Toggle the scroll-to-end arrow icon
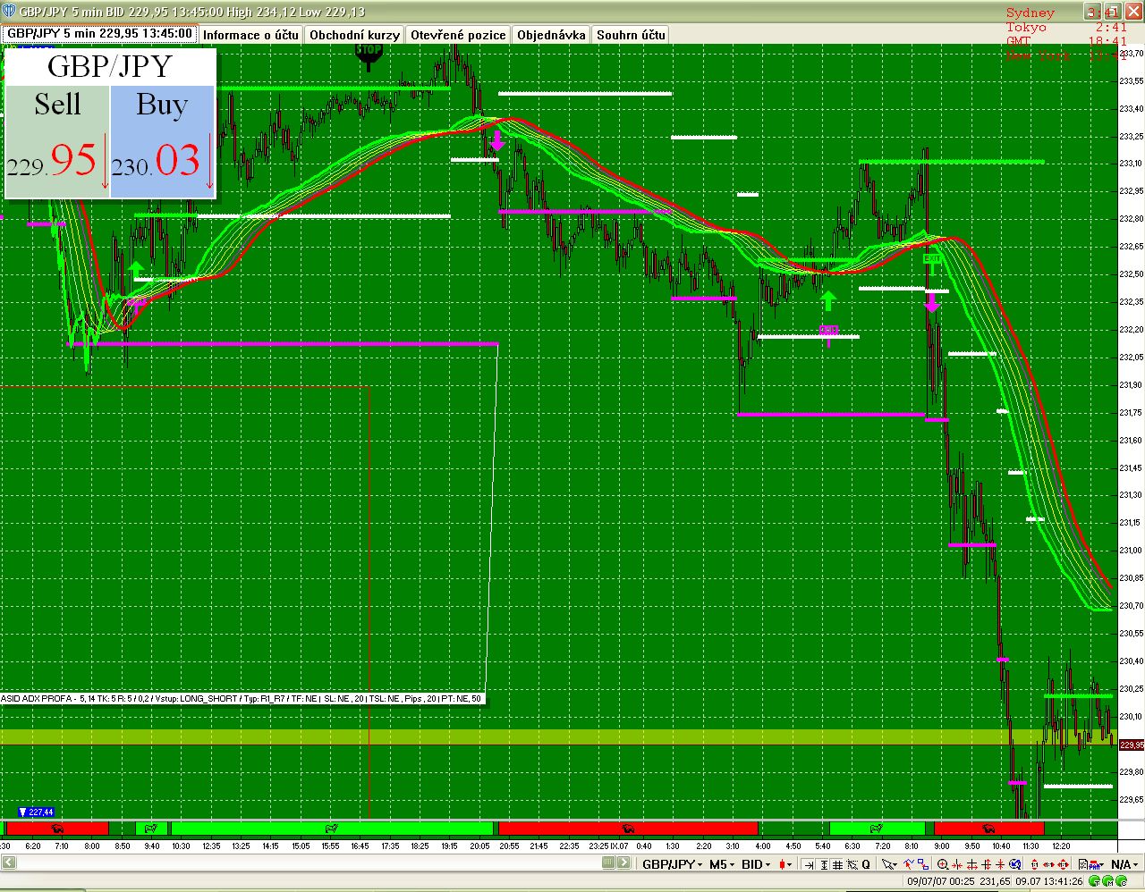The height and width of the screenshot is (892, 1145). pyautogui.click(x=810, y=864)
